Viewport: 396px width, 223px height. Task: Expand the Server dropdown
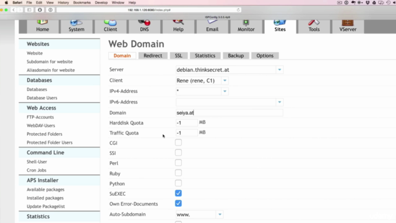280,69
